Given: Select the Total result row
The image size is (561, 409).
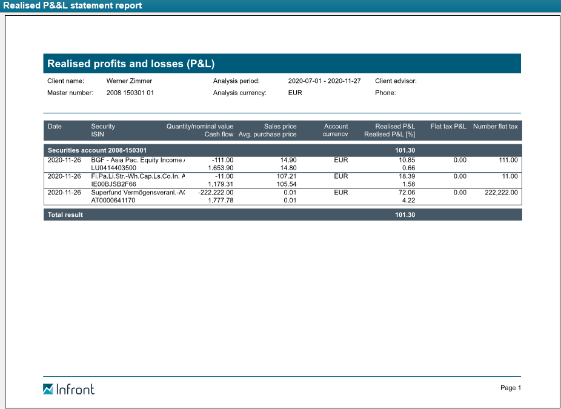Looking at the screenshot, I should pyautogui.click(x=65, y=214).
